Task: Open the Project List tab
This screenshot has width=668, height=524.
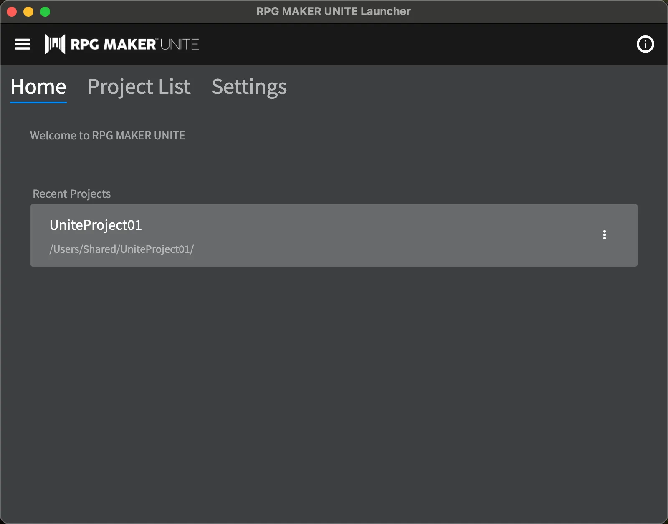Action: pyautogui.click(x=139, y=87)
